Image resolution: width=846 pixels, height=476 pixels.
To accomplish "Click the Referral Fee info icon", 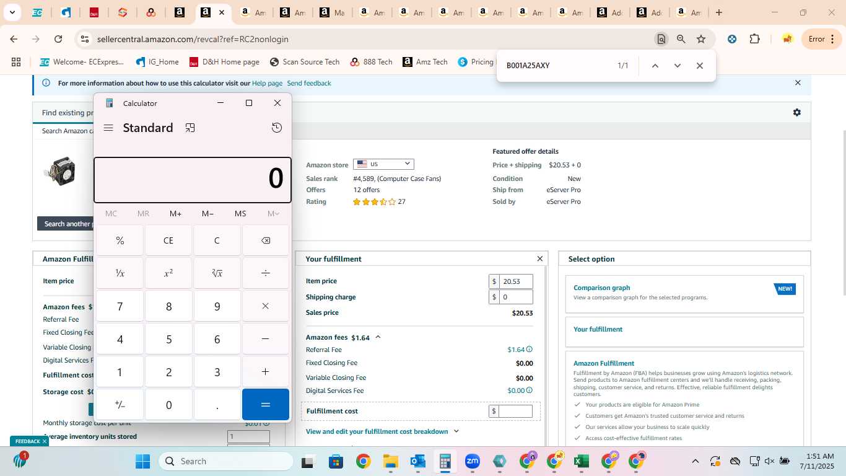I will tap(530, 350).
